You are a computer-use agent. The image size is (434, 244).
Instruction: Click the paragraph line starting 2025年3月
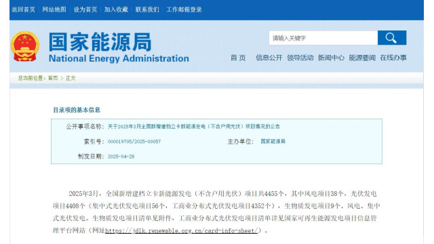(222, 193)
